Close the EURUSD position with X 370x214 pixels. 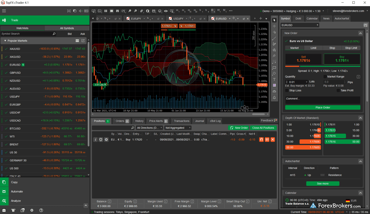[273, 140]
